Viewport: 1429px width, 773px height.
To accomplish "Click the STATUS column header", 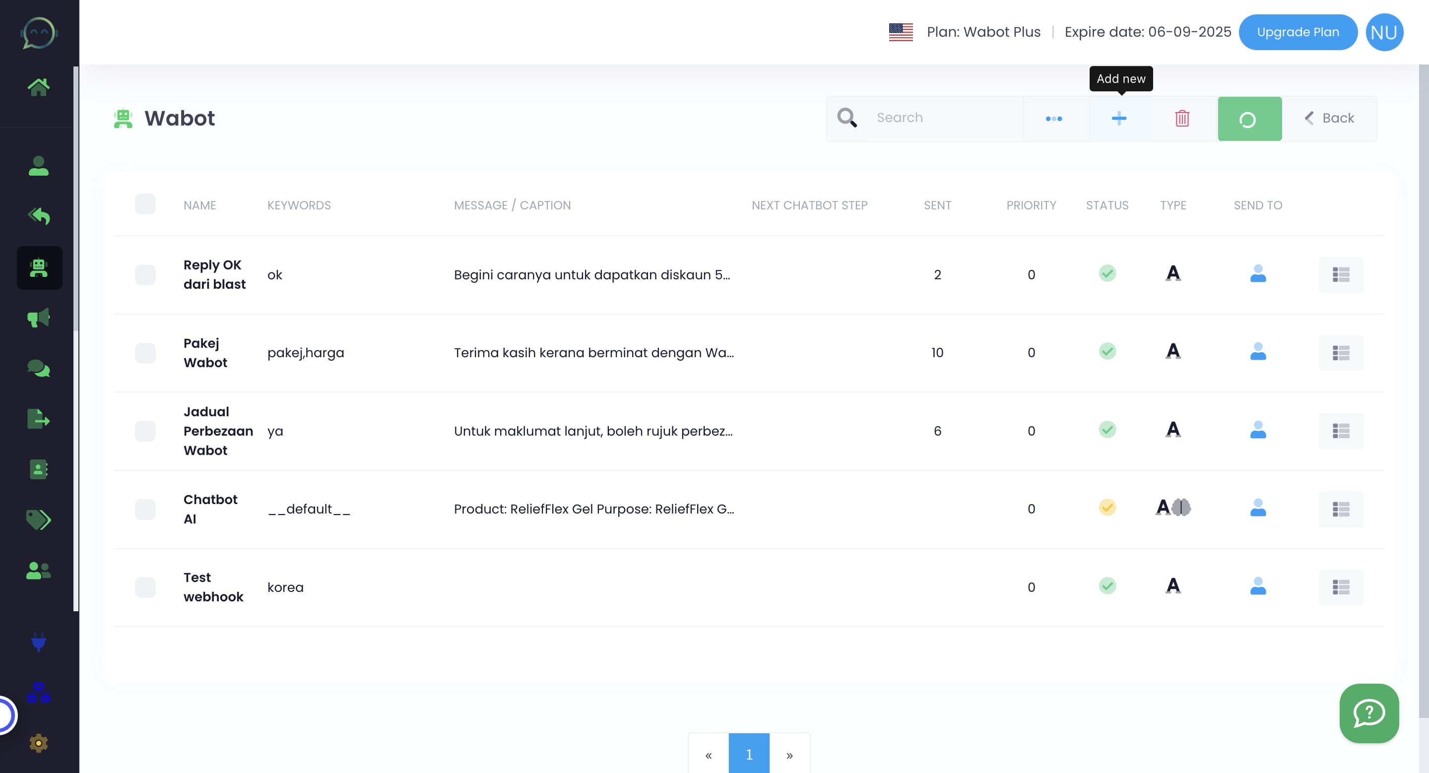I will tap(1107, 205).
